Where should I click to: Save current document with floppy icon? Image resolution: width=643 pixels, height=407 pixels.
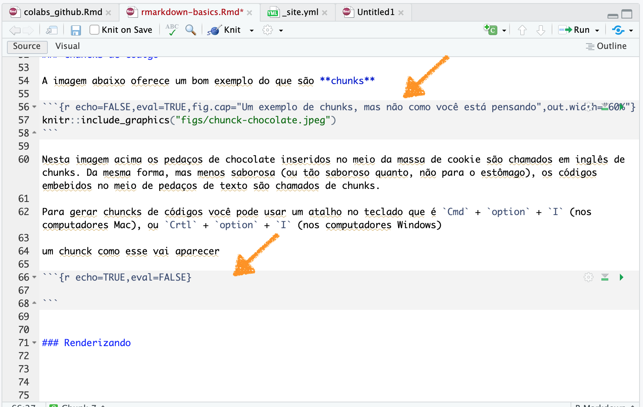point(76,30)
